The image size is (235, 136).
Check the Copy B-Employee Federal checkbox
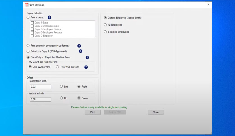(32, 29)
